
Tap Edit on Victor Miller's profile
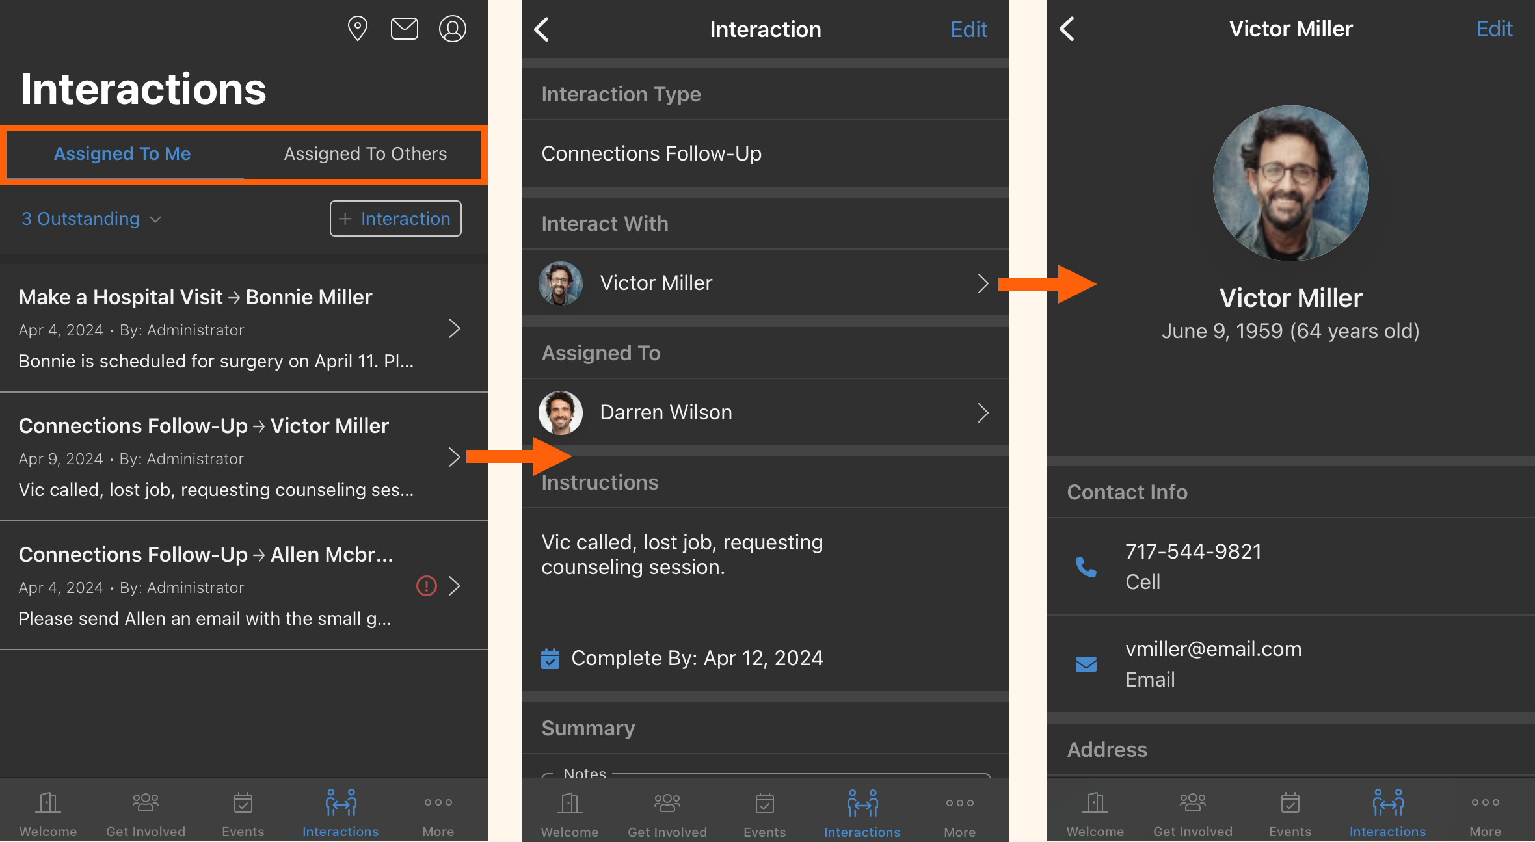click(1493, 29)
